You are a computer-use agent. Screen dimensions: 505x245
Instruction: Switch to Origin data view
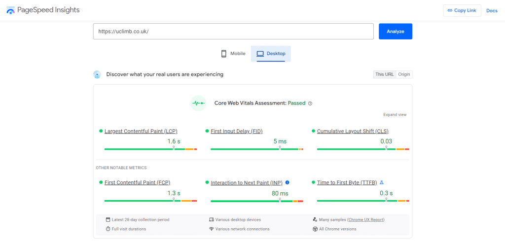coord(404,74)
